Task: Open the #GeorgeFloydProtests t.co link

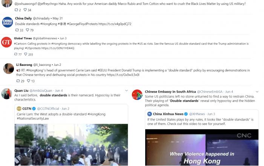Action: pyautogui.click(x=115, y=24)
